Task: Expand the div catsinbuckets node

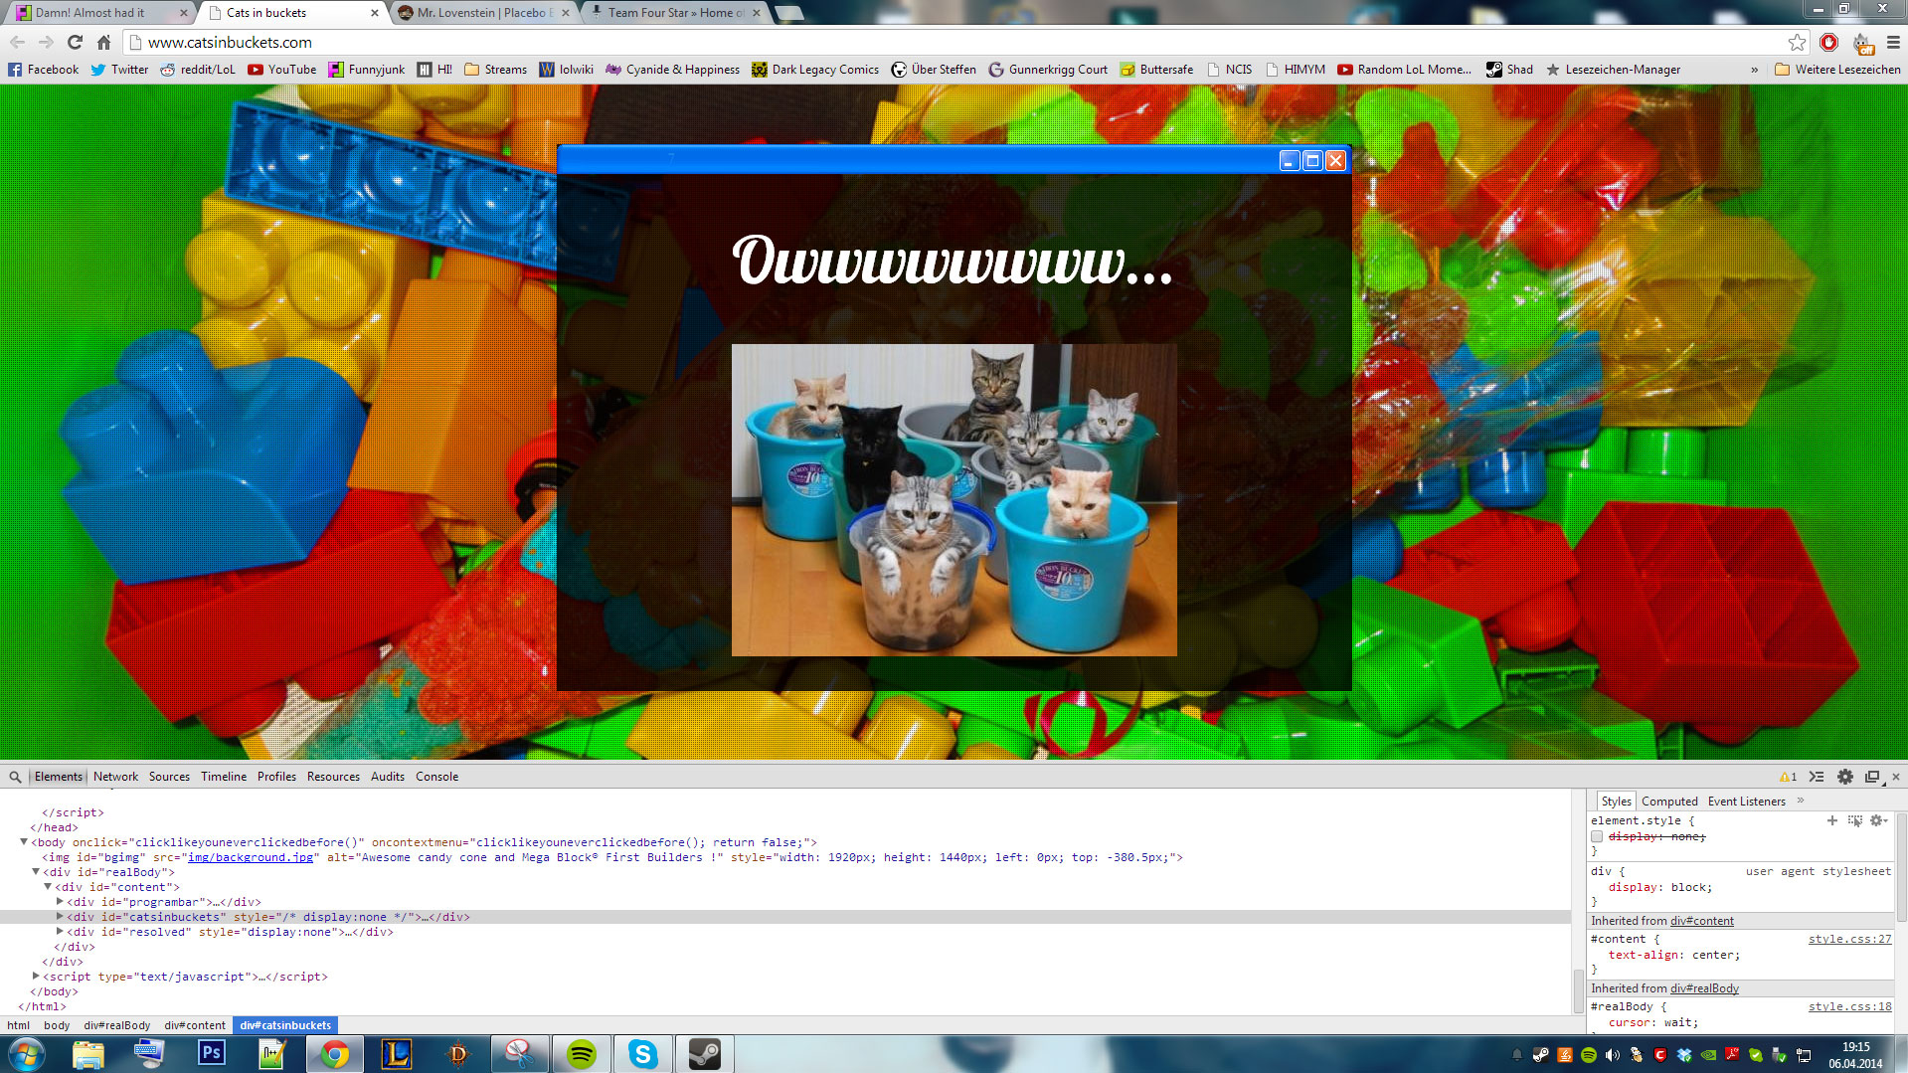Action: click(60, 917)
